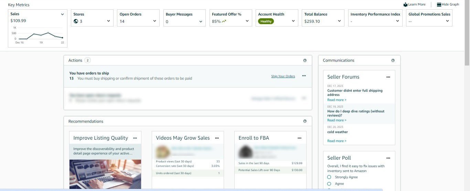Expand Global Promotions Sales dropdown

[x=447, y=21]
